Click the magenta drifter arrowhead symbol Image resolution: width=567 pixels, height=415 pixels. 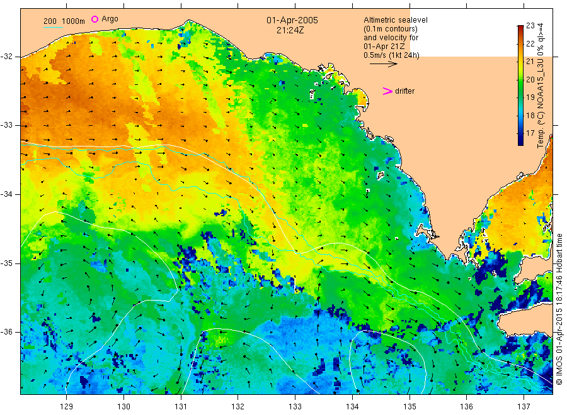(387, 91)
